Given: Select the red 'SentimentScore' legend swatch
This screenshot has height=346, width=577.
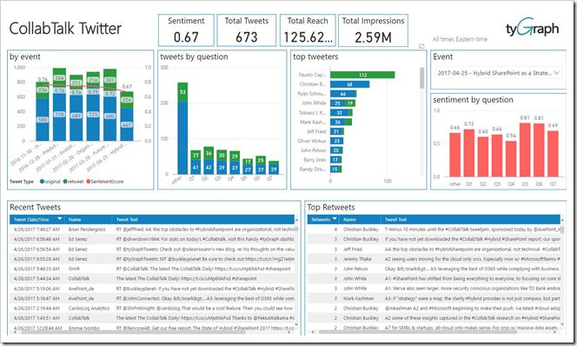Looking at the screenshot, I should point(88,182).
